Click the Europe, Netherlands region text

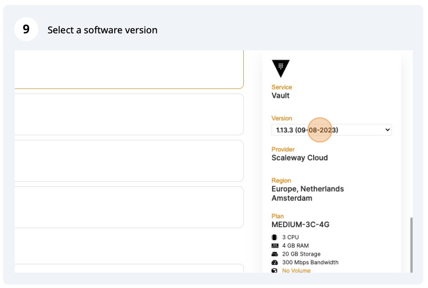point(307,189)
